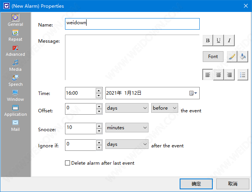Switch to the Advanced tab label
Viewport: 252px width, 192px height.
(15, 54)
